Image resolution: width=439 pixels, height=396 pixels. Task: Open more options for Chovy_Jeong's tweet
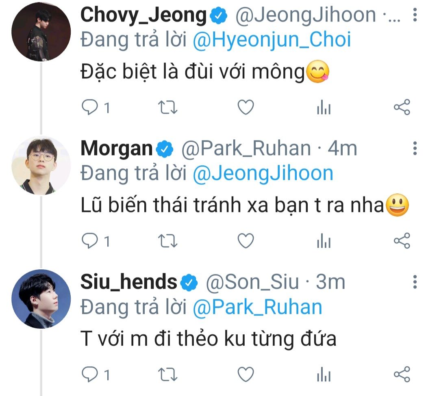(x=415, y=15)
